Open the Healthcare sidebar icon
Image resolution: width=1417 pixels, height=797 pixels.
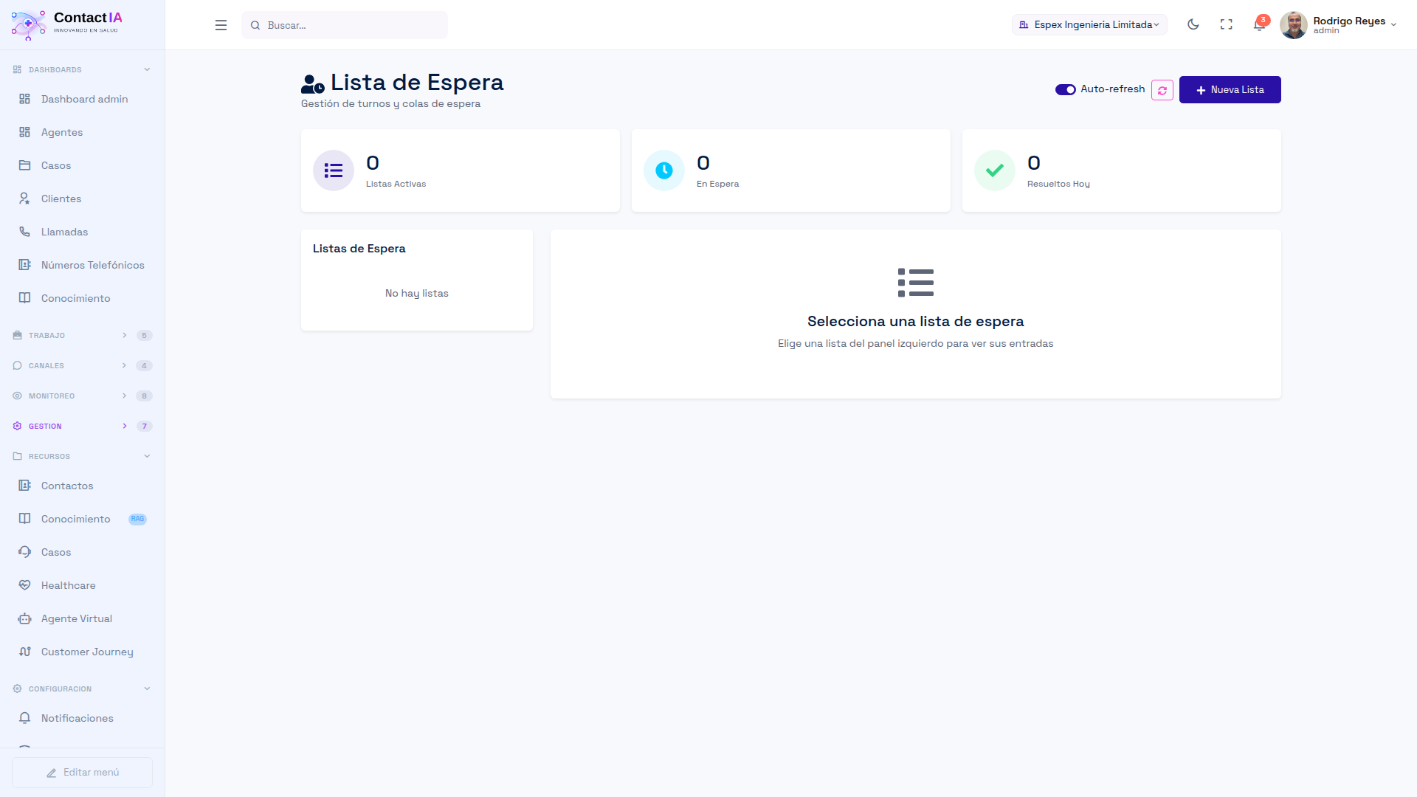(x=25, y=584)
